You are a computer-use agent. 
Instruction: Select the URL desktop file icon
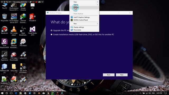[32, 6]
